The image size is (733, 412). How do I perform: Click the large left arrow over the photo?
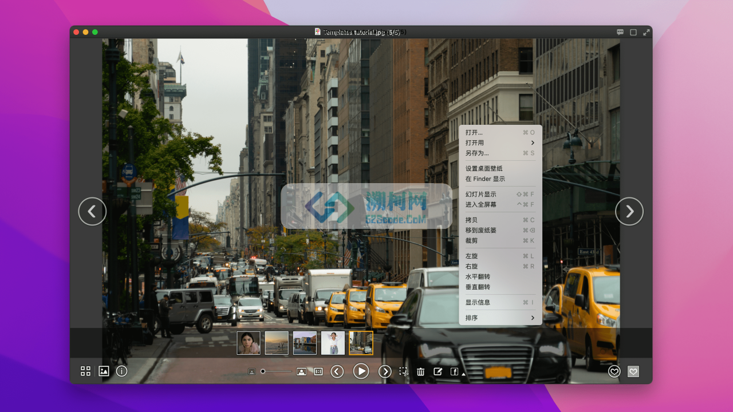click(x=92, y=211)
